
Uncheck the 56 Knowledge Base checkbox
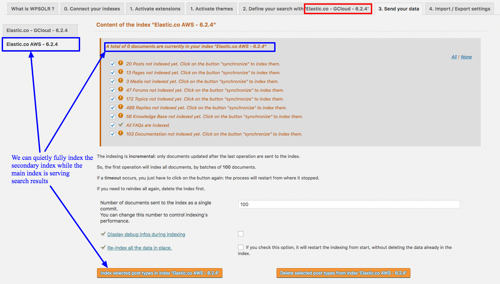coord(113,116)
